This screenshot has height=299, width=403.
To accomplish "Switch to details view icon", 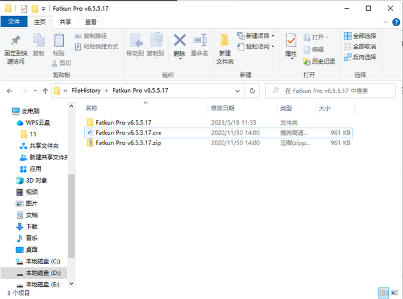I will pos(384,293).
